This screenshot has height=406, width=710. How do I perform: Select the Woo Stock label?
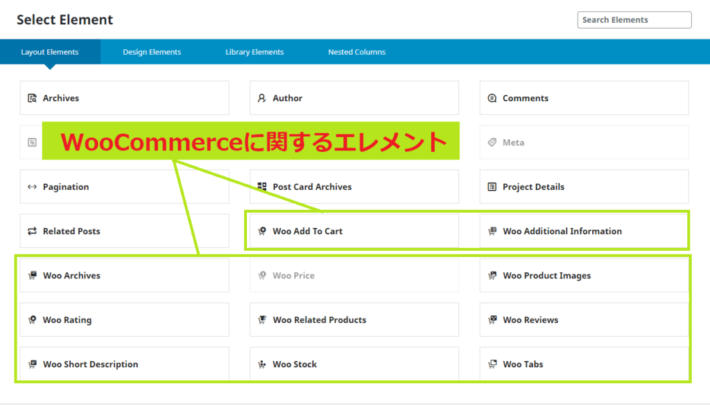click(295, 364)
